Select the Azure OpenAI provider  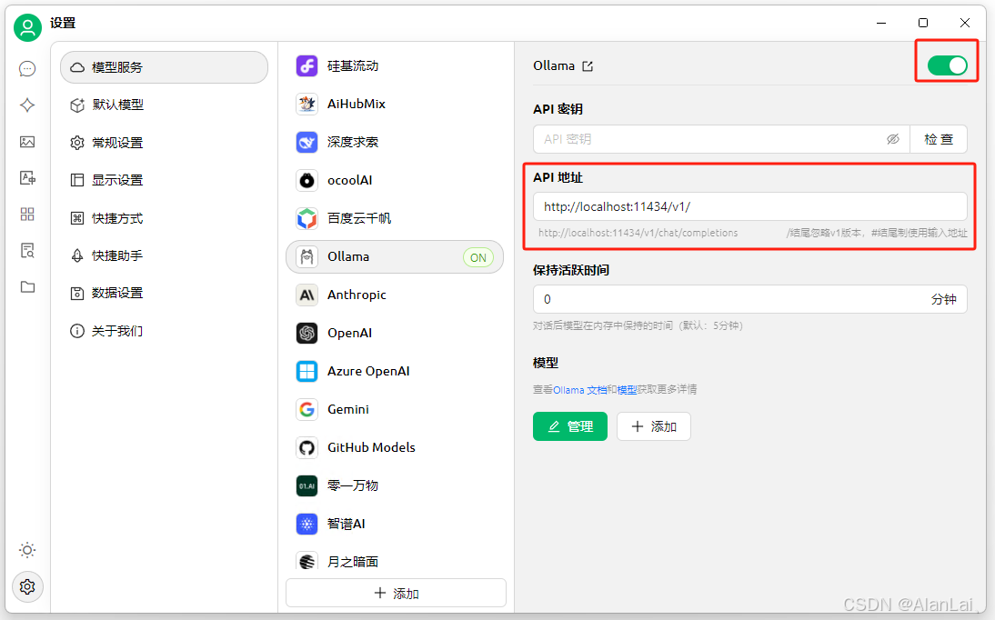click(395, 371)
